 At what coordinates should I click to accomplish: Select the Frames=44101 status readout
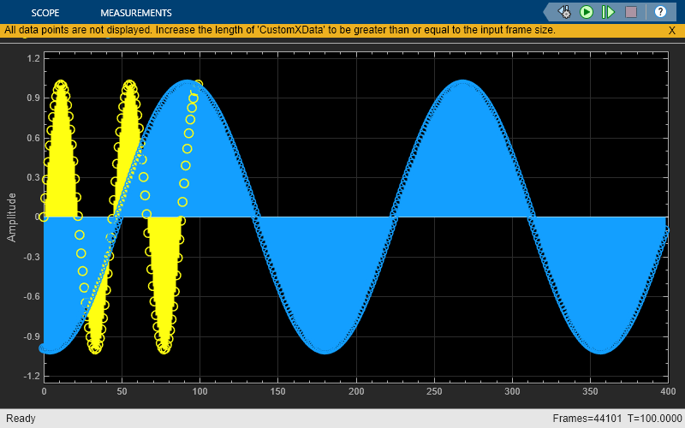click(x=588, y=419)
